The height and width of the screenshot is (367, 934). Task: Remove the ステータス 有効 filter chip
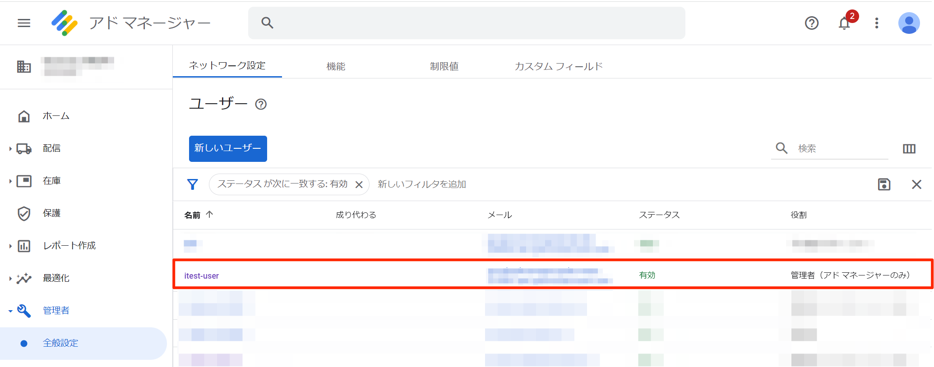(x=359, y=185)
